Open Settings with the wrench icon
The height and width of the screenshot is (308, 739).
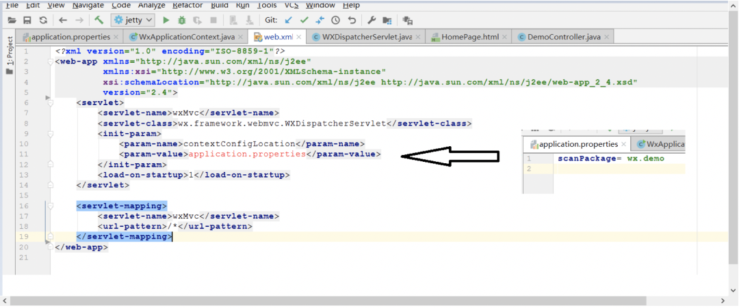coord(372,20)
